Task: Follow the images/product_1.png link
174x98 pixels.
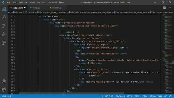Action: click(x=104, y=48)
